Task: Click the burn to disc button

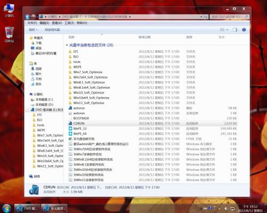Action: 52,30
